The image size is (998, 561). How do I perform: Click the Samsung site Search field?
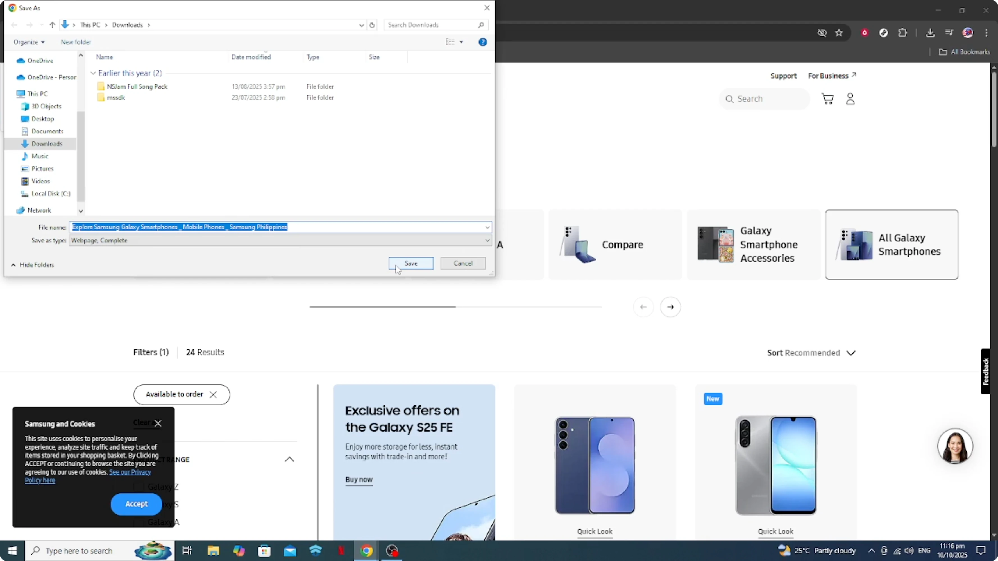coord(765,99)
